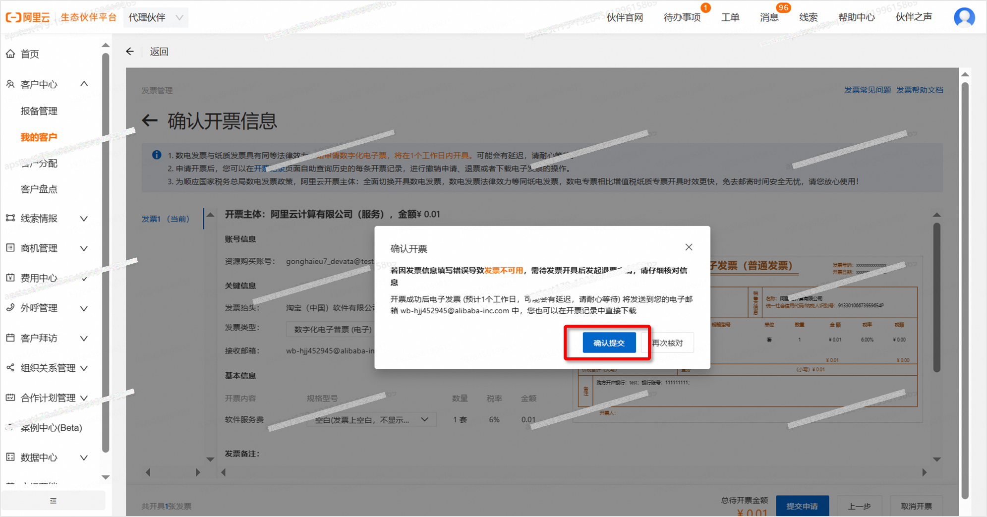Click the main page vertical scrollbar

point(965,290)
